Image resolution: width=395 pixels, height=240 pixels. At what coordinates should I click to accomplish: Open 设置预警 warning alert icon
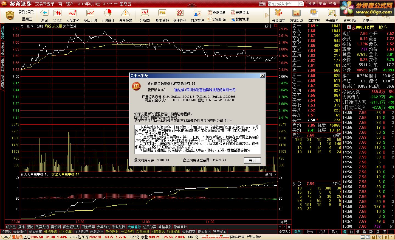pos(125,13)
